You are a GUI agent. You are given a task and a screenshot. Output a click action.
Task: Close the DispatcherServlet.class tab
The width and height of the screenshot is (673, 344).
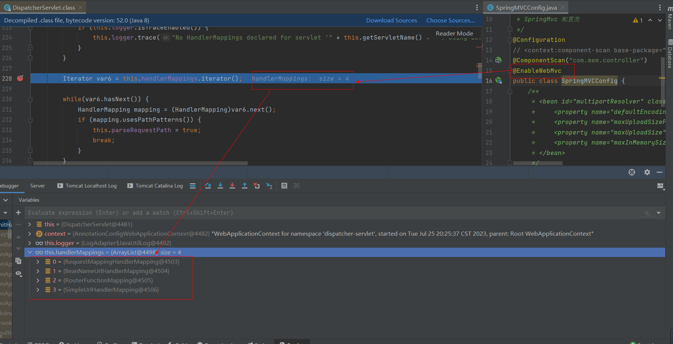click(x=81, y=7)
